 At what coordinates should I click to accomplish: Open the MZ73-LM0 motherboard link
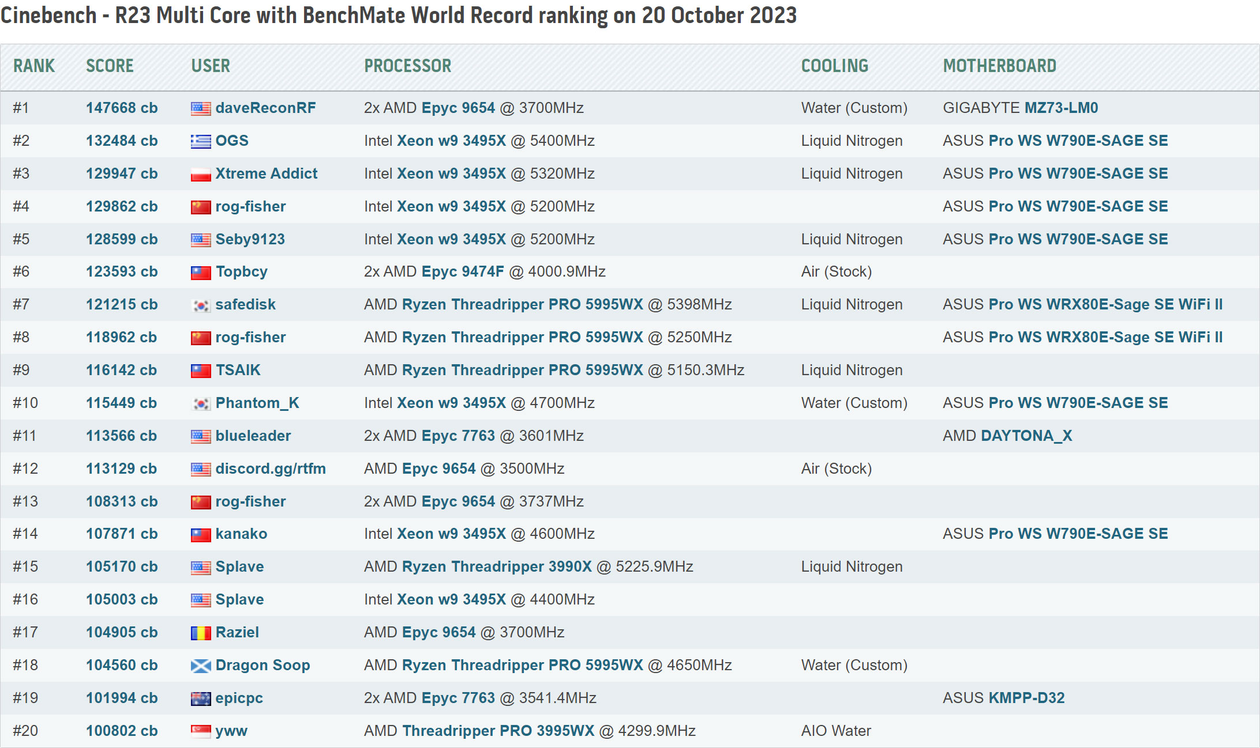pos(1061,108)
